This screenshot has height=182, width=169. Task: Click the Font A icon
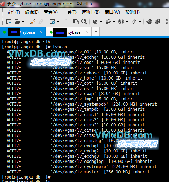coord(134,22)
